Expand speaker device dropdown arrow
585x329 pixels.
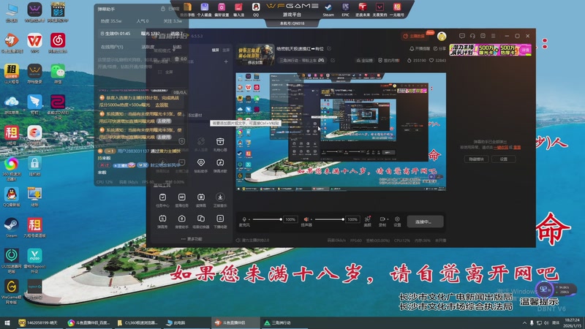coord(312,219)
